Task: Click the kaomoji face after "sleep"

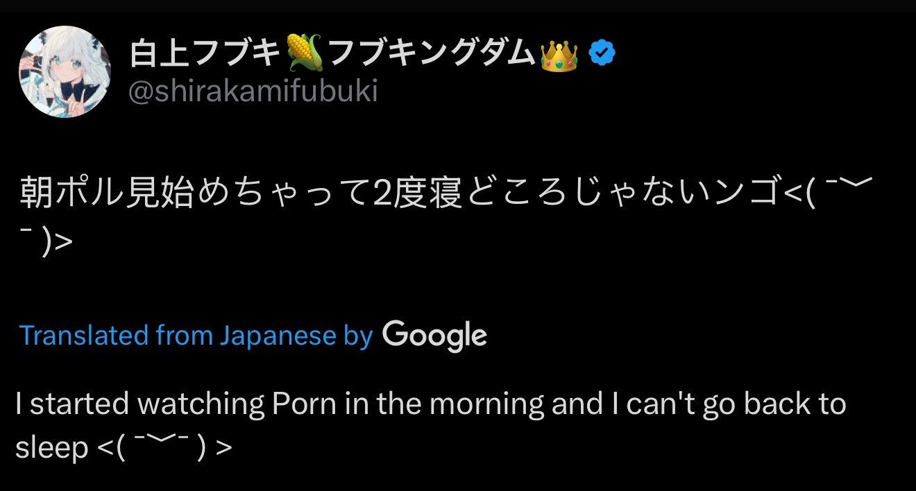Action: click(164, 448)
